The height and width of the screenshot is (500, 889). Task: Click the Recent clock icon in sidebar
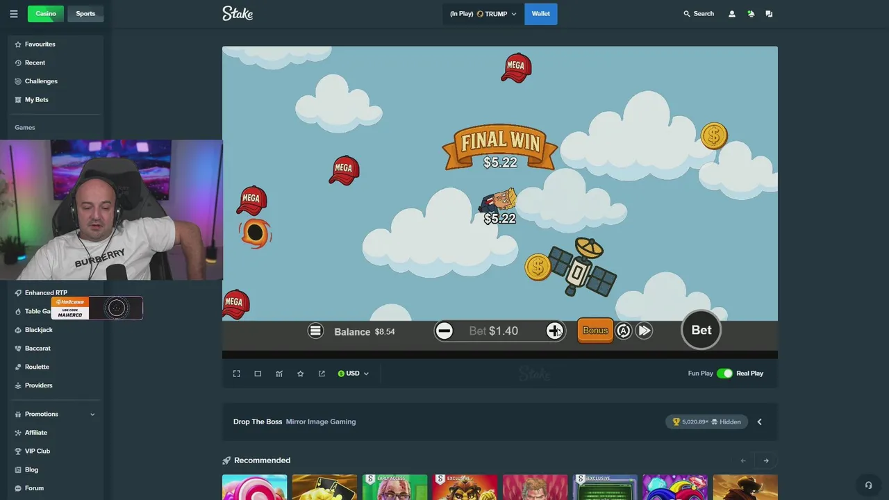point(18,62)
